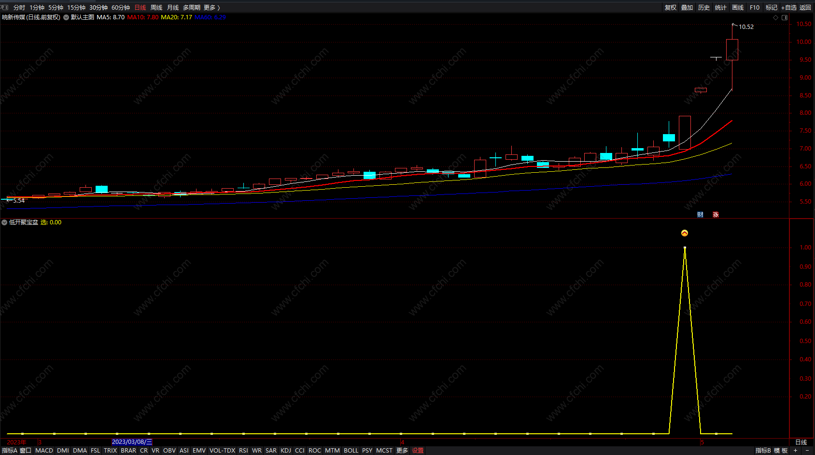The width and height of the screenshot is (815, 455).
Task: Switch to 分时 intraday view
Action: (19, 8)
